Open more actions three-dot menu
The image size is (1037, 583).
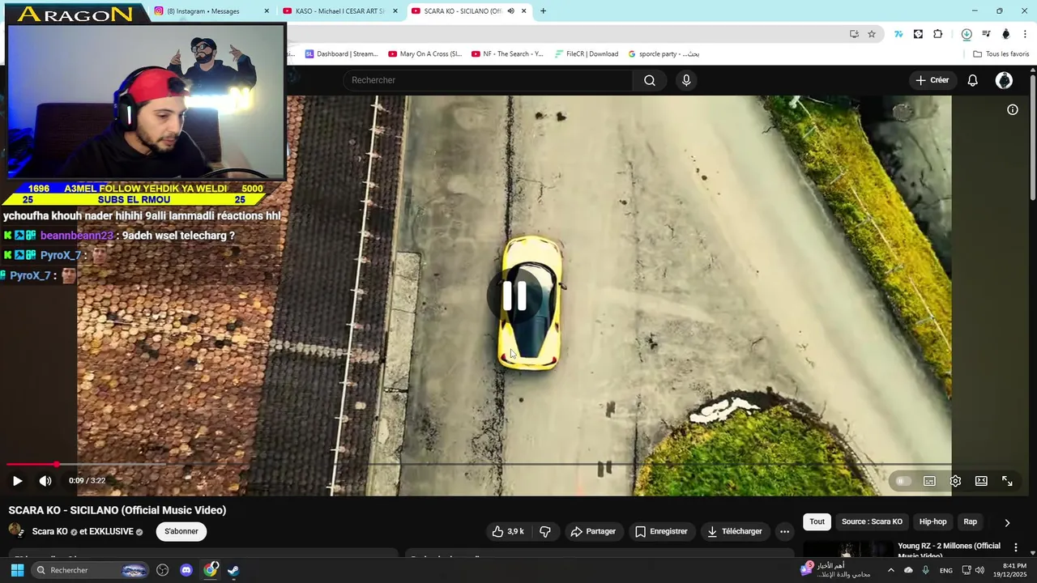[784, 532]
